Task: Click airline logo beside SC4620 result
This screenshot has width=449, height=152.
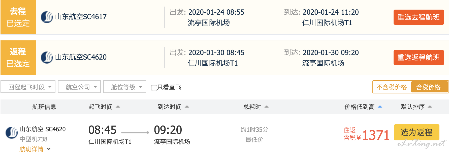Action: click(12, 133)
